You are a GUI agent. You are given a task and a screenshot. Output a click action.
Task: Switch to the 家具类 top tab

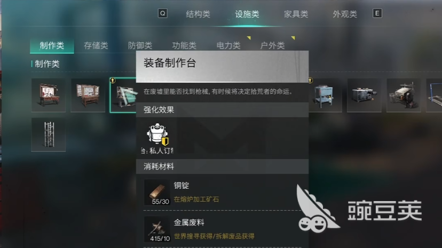tap(296, 14)
